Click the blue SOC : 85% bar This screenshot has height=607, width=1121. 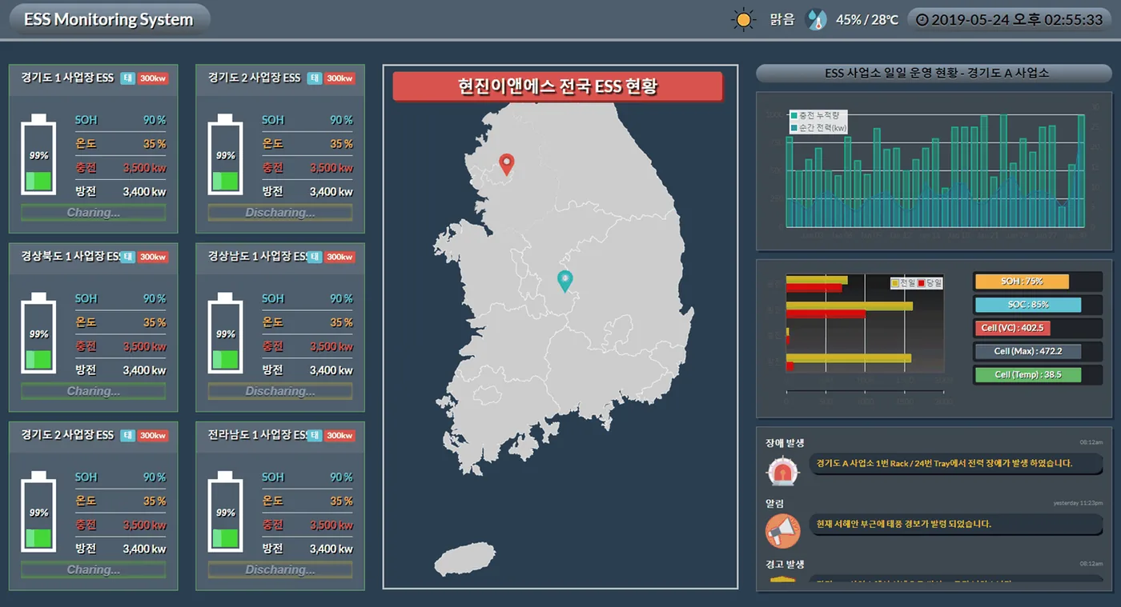click(x=1028, y=305)
